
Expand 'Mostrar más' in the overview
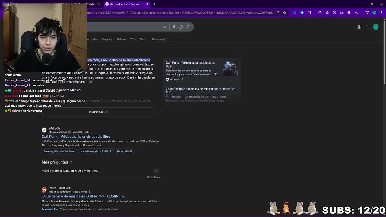(99, 112)
